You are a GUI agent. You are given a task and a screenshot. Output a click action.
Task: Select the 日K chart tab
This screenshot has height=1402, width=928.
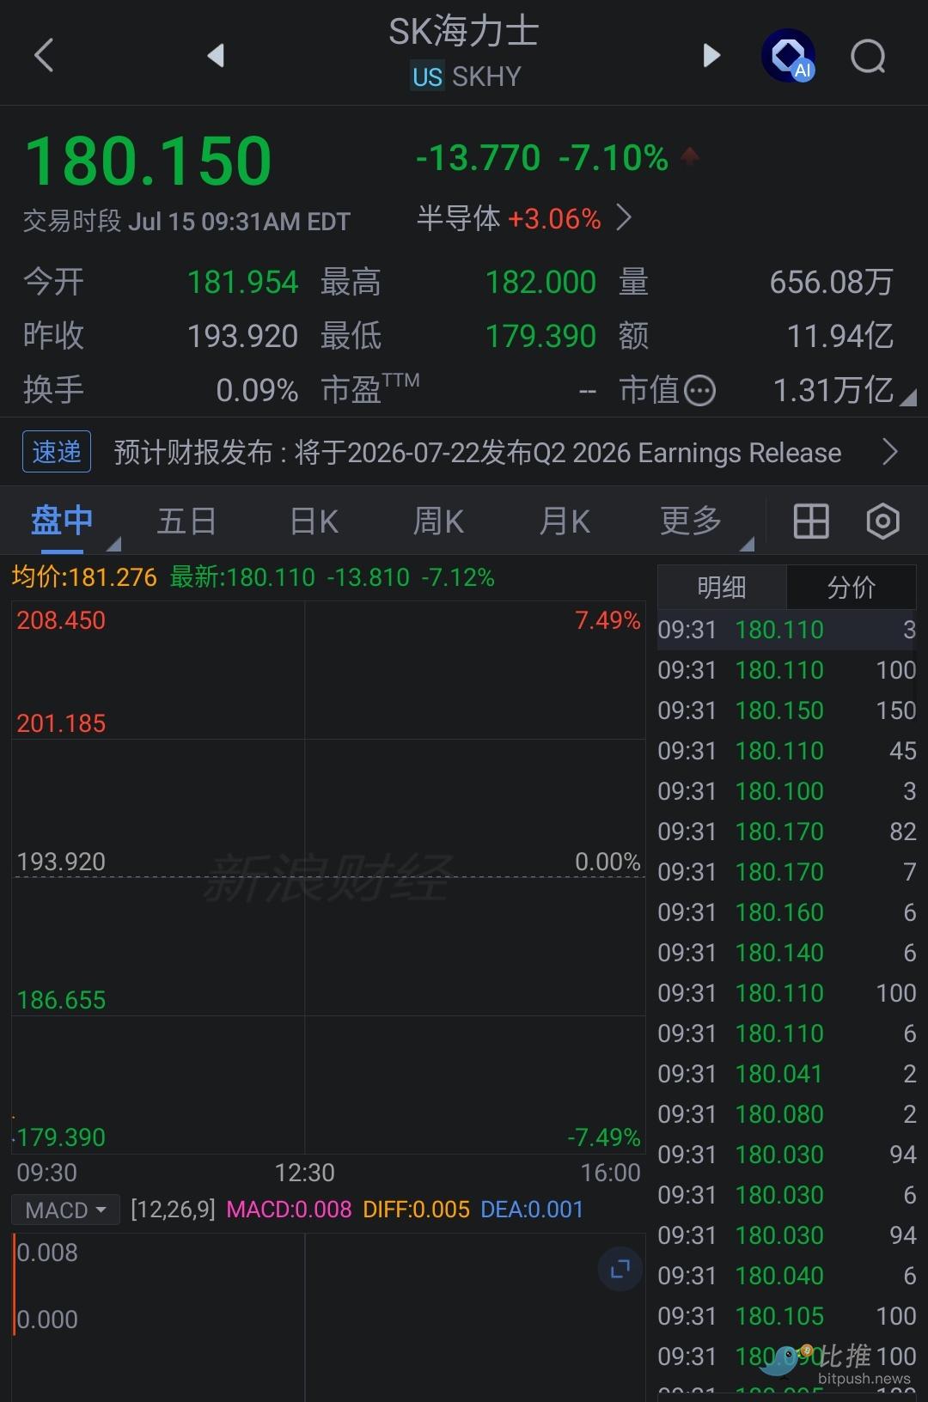314,521
